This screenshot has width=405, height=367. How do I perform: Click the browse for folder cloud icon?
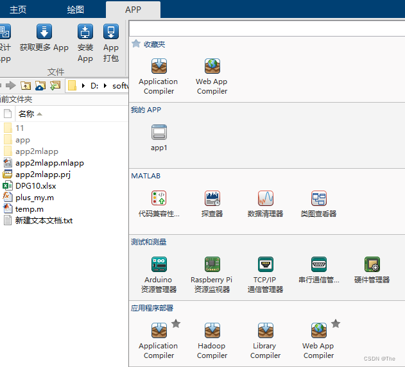[40, 85]
